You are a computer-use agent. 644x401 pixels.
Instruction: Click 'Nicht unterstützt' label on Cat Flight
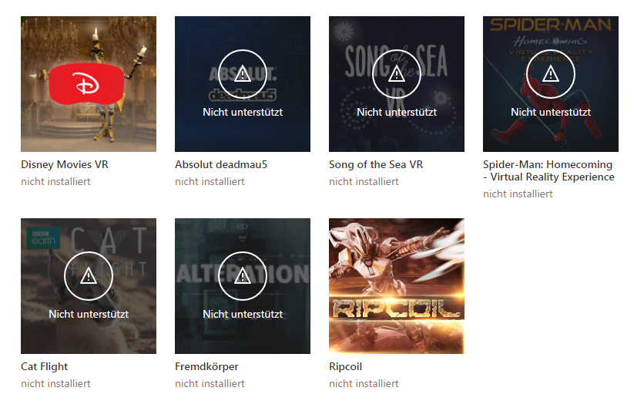coord(89,314)
